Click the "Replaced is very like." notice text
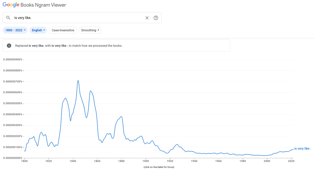 [68, 46]
